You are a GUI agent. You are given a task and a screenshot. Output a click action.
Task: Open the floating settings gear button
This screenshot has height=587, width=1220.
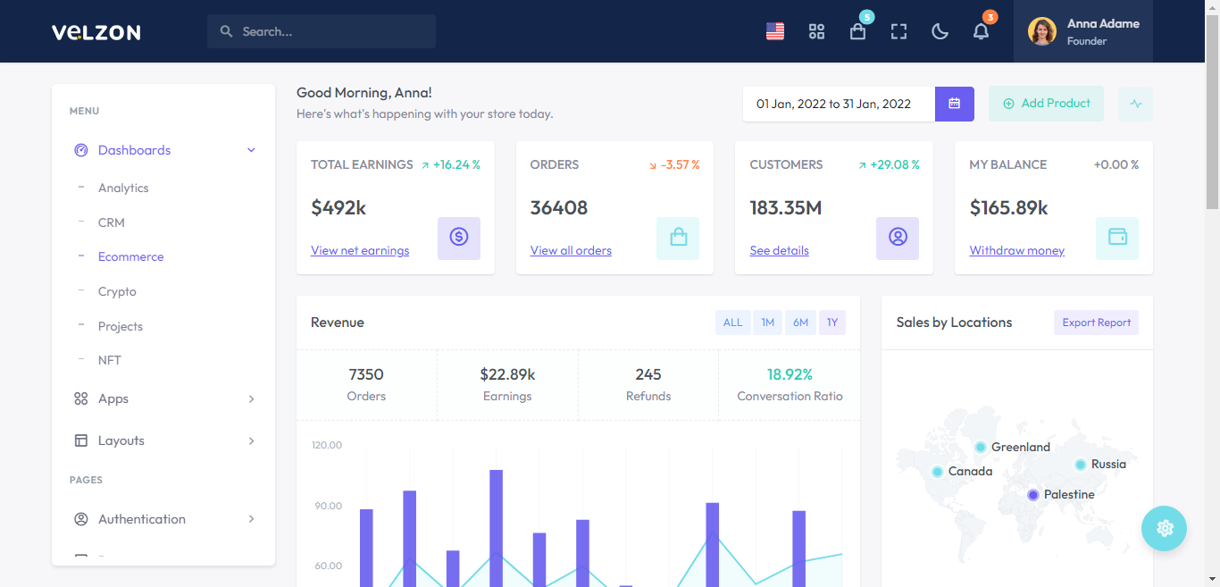click(1164, 528)
